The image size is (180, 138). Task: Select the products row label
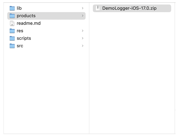[x=26, y=16]
